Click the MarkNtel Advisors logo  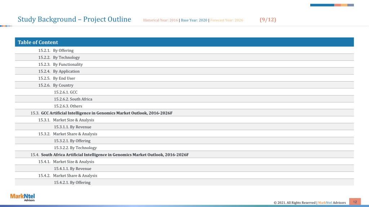pyautogui.click(x=23, y=197)
